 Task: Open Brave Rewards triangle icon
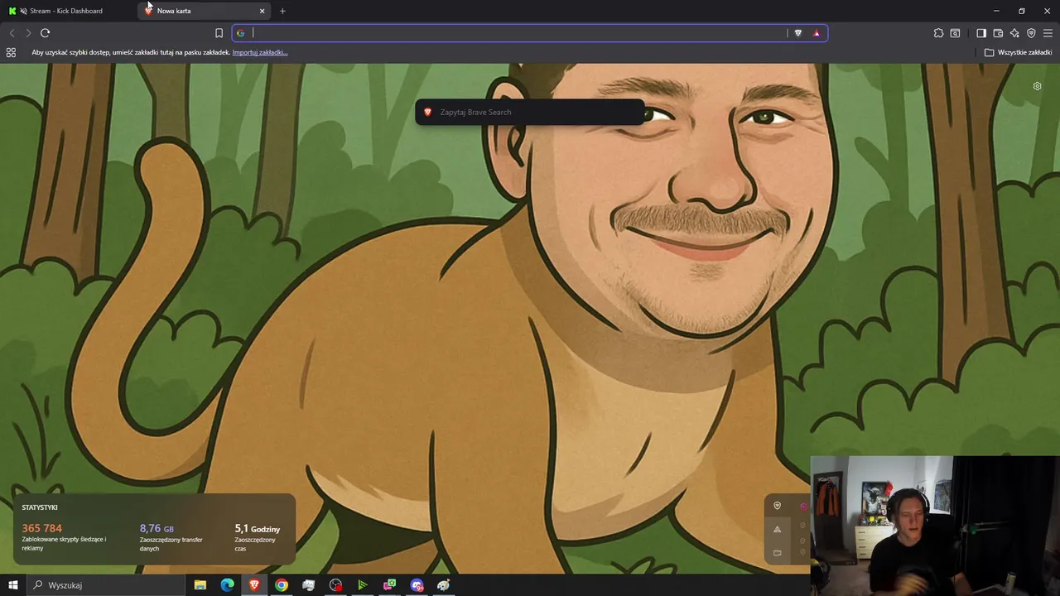(817, 33)
